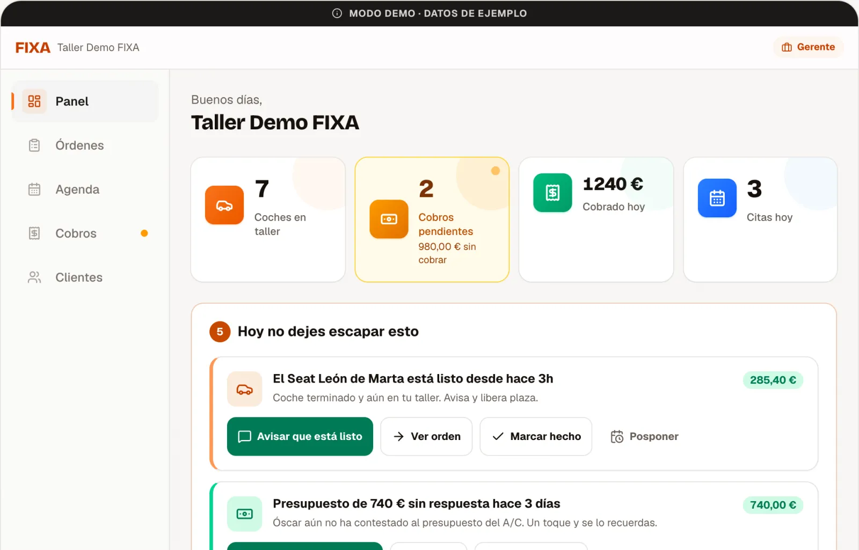Click the blue calendar icon for Citas hoy
Screen dimensions: 859x550
click(717, 198)
